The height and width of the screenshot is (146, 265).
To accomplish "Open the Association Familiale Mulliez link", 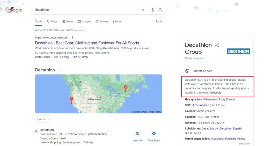I will (x=228, y=139).
